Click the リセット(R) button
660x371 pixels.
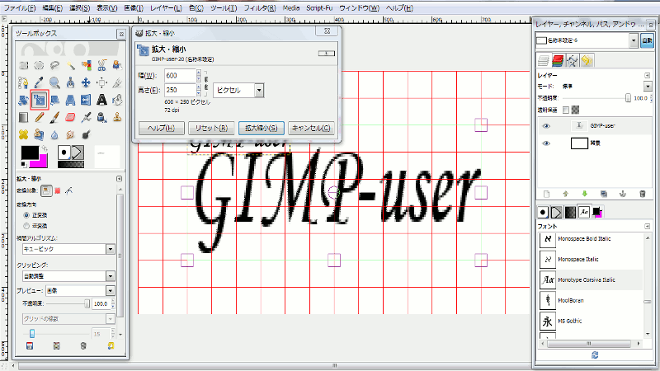pos(211,128)
